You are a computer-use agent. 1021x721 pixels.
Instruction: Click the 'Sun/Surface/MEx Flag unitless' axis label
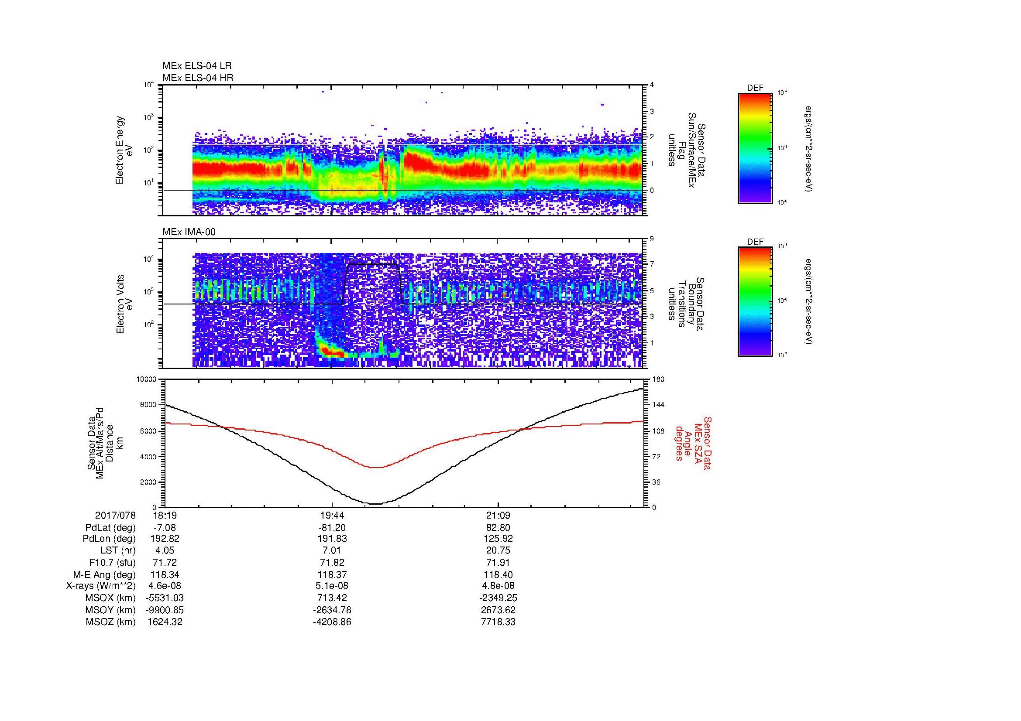tap(687, 150)
